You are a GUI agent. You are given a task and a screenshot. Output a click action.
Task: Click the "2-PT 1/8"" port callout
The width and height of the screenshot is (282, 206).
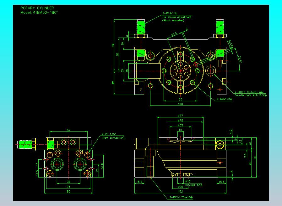[x=109, y=134]
